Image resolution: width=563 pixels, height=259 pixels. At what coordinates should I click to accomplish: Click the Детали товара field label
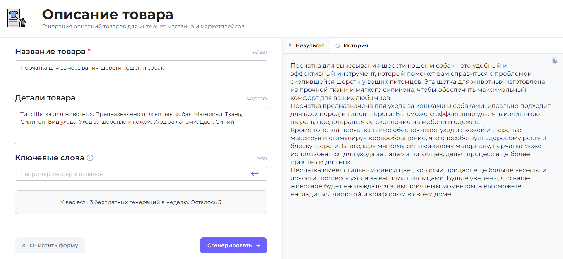coord(45,98)
